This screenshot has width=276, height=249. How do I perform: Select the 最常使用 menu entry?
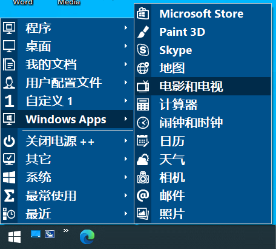(x=67, y=196)
